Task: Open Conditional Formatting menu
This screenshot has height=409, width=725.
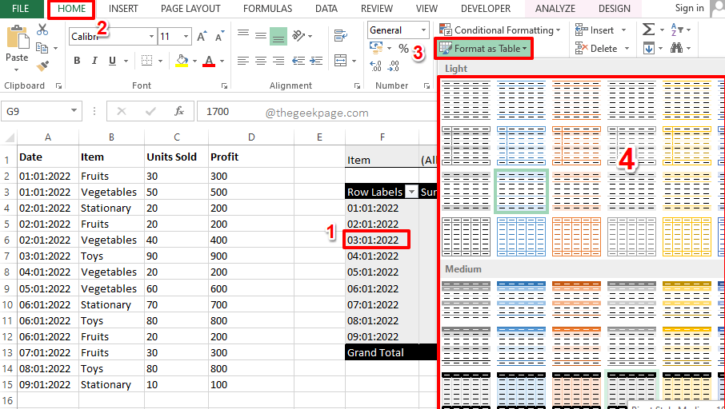Action: coord(500,30)
